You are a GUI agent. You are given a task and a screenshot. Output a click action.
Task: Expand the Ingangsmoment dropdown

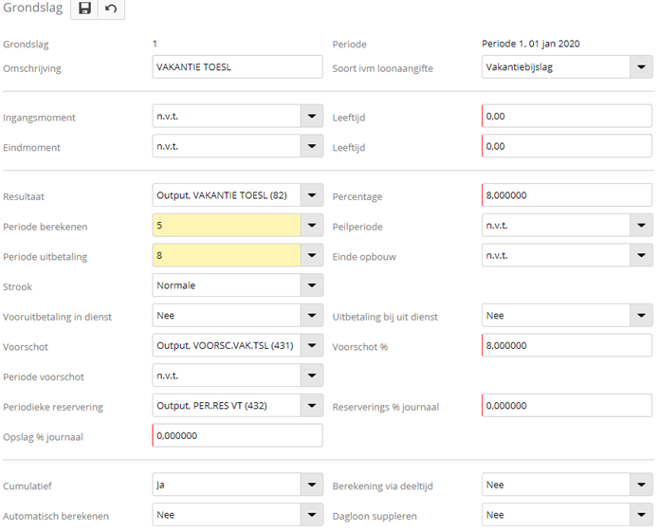click(x=312, y=116)
